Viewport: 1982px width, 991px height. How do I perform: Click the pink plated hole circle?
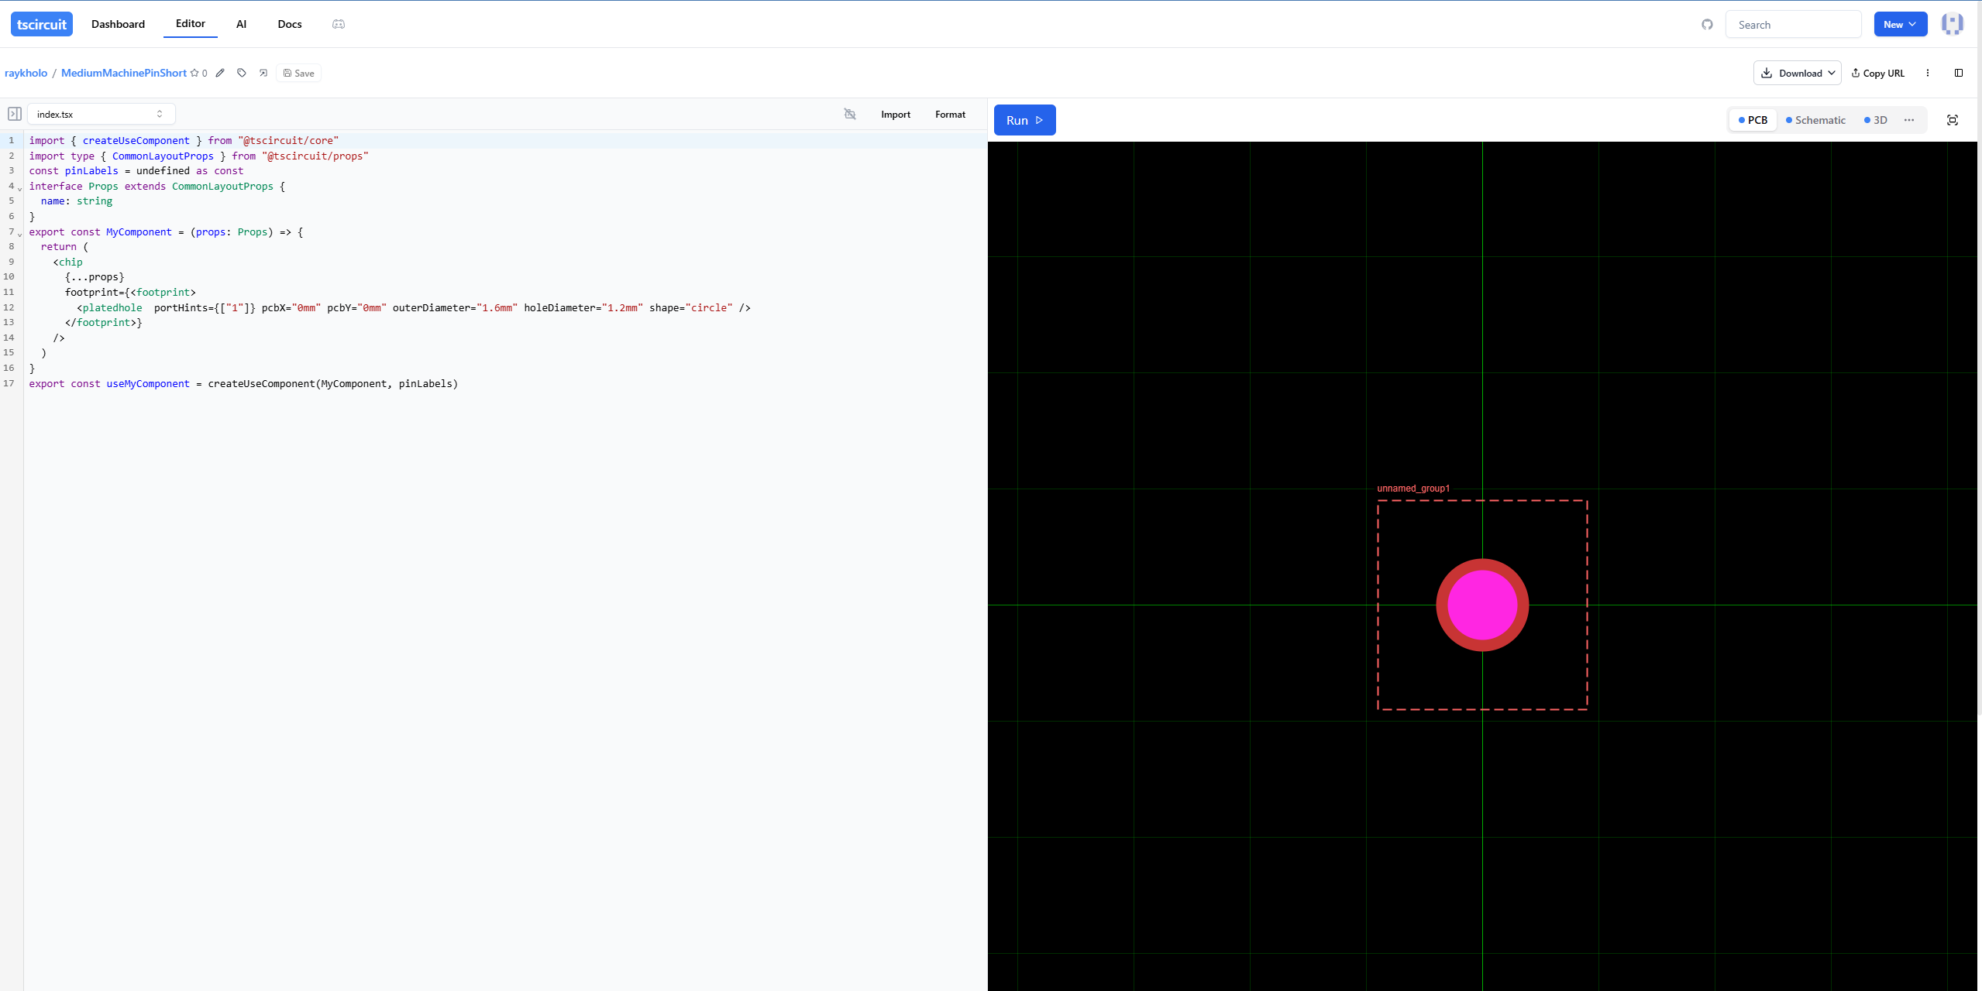click(1481, 605)
